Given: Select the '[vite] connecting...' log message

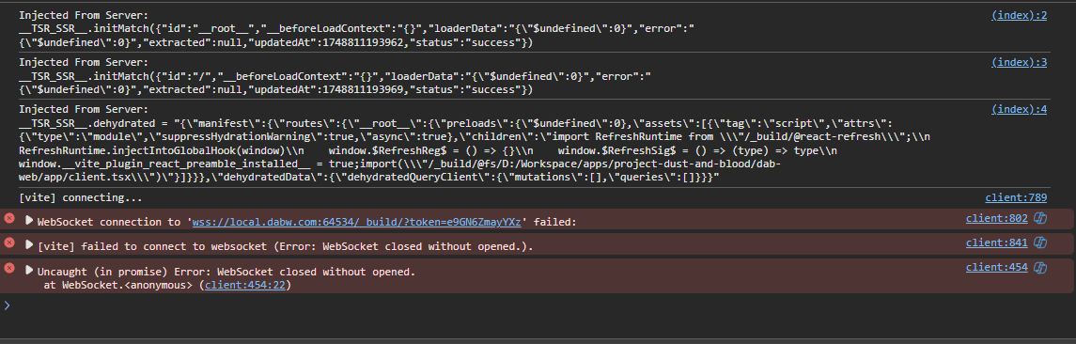Looking at the screenshot, I should tap(81, 198).
